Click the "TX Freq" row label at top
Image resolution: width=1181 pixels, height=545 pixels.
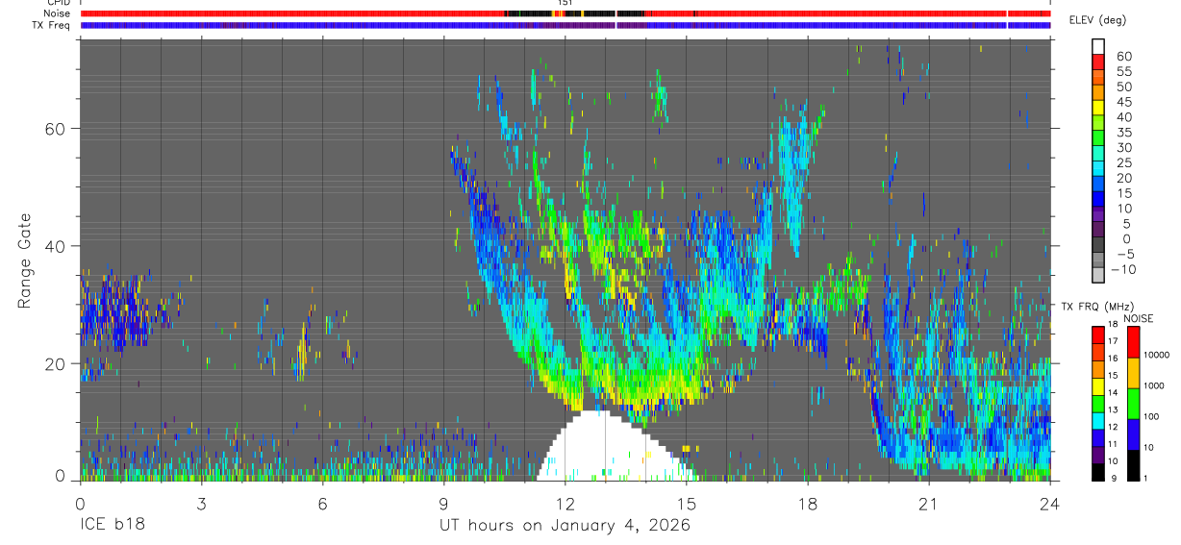click(52, 25)
